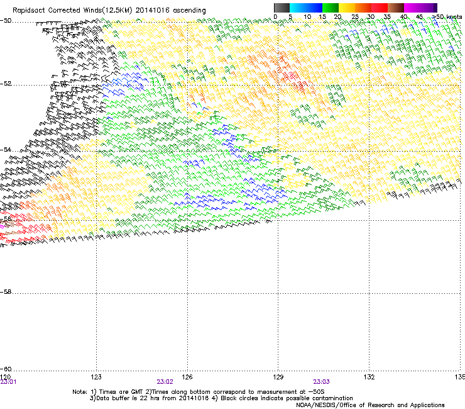Click the red 30-35 knots legend segment
Viewport: 465px width, 409px height.
pos(380,8)
